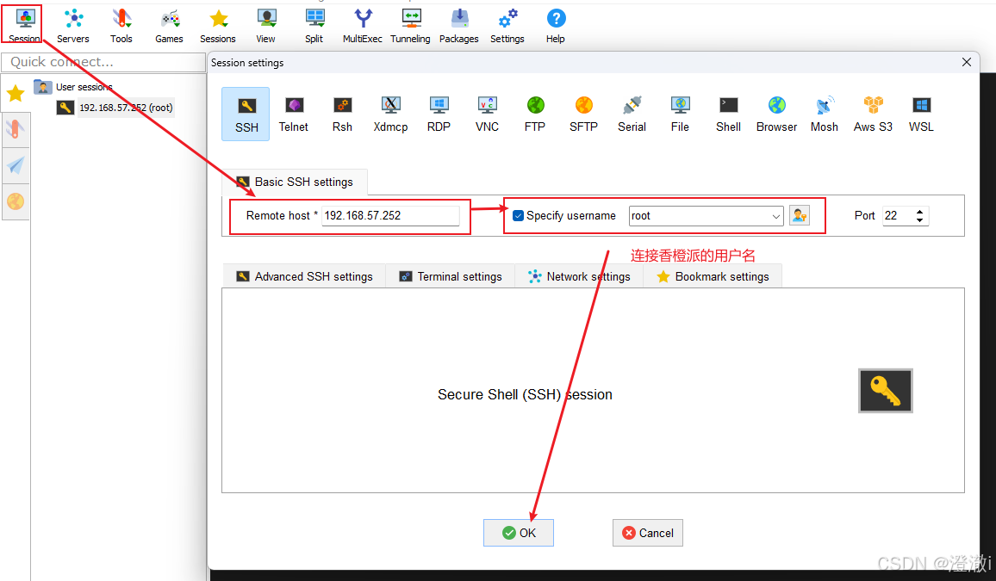996x581 pixels.
Task: Click the sidebar tools knife icon
Action: pos(16,129)
